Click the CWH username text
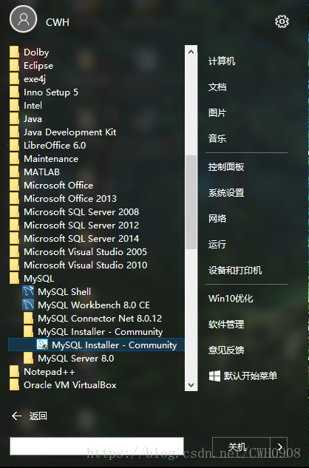 tap(58, 22)
